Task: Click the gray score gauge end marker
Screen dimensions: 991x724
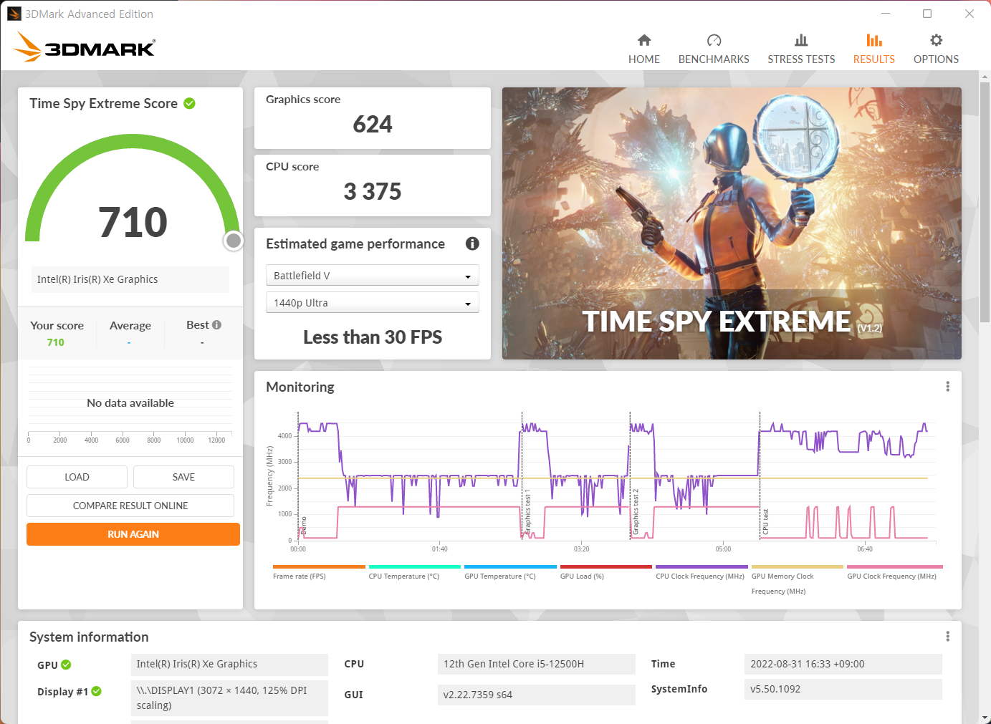Action: (x=233, y=241)
